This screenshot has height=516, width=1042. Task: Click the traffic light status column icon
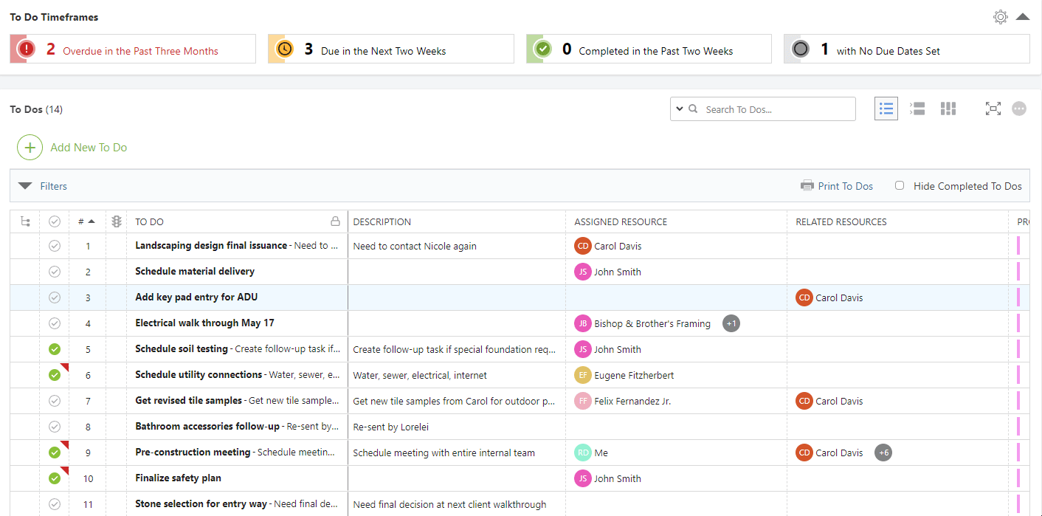pyautogui.click(x=116, y=221)
